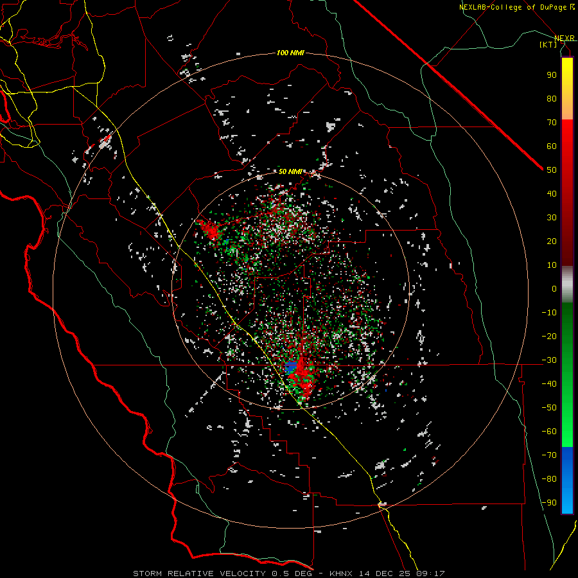Pick the light blue bottom segment of color bar

567,502
